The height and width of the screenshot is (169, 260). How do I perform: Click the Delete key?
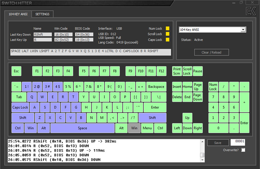(177, 97)
